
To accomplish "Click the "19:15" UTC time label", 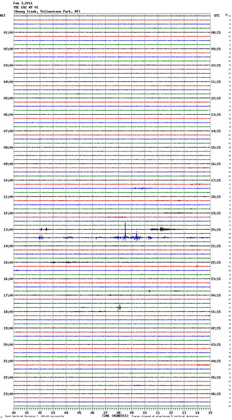I will pyautogui.click(x=216, y=213).
